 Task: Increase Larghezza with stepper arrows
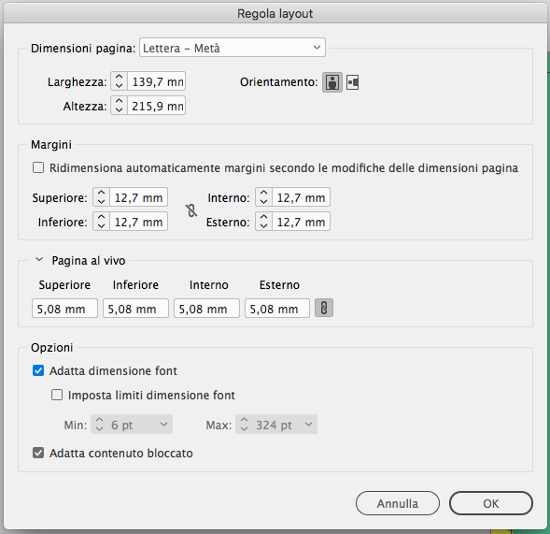(x=119, y=78)
